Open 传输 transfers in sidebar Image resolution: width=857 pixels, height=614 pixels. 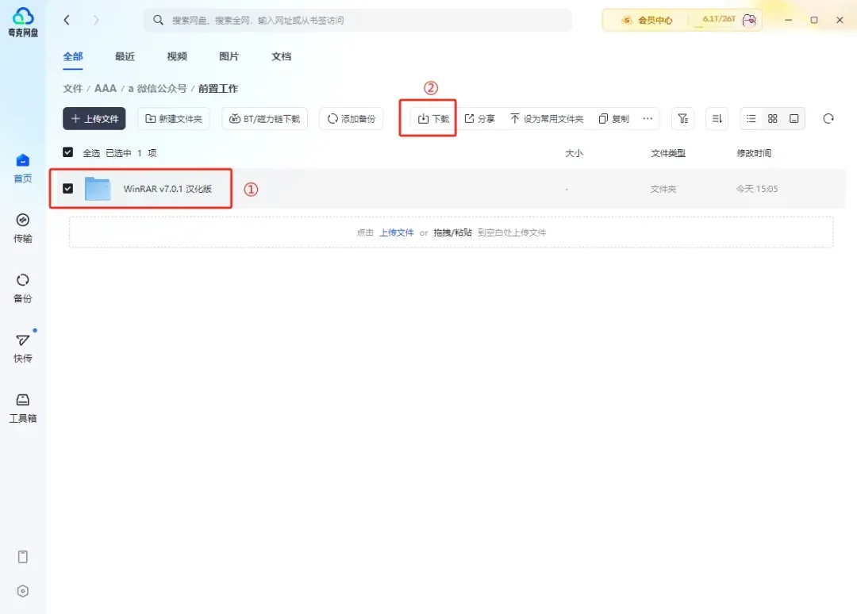click(22, 228)
